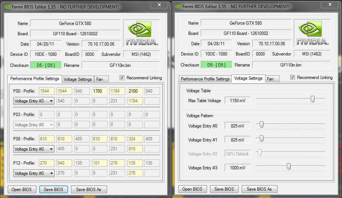Screen dimensions: 342x198
Task: Click the P00 profile 1784 first-row field
Action: click(x=117, y=91)
